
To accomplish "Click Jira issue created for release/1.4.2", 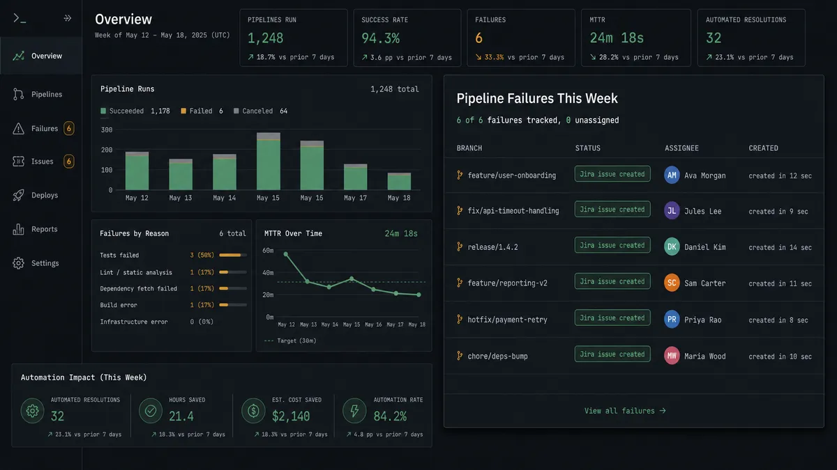I will 612,246.
